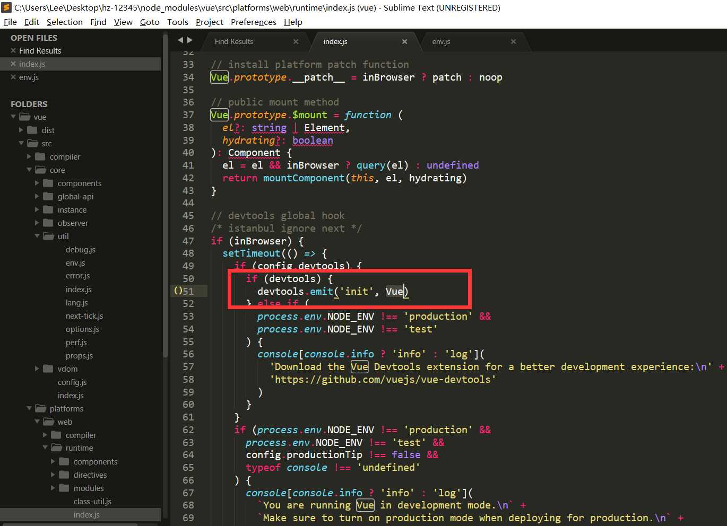Collapse the util folder arrow
The width and height of the screenshot is (727, 526).
(37, 236)
